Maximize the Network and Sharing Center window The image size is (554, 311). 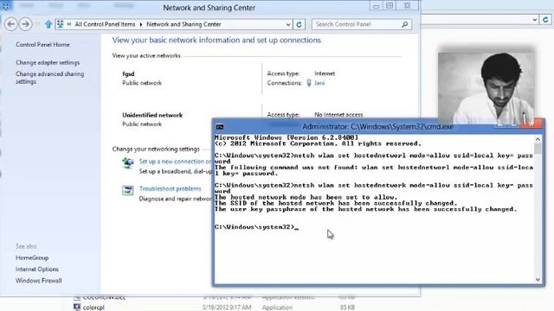(x=390, y=6)
